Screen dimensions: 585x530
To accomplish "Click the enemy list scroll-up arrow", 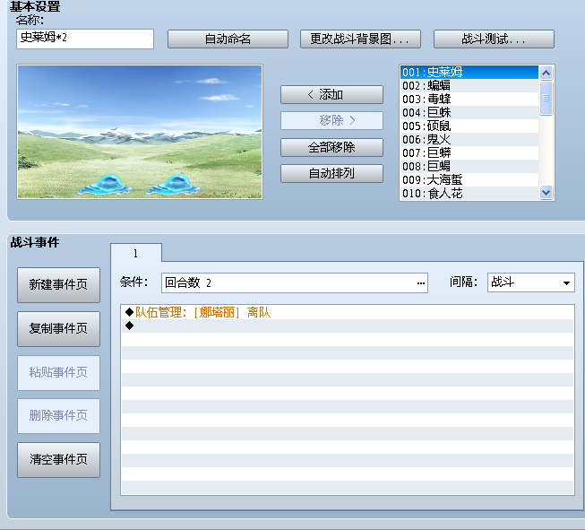I will coord(546,73).
